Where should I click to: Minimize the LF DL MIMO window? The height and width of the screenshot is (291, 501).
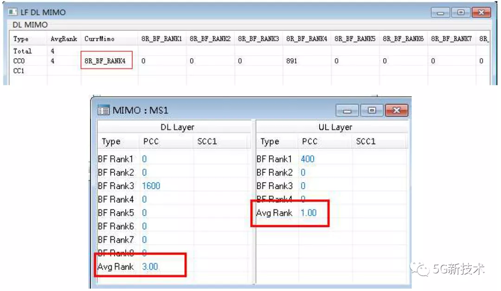(x=440, y=13)
